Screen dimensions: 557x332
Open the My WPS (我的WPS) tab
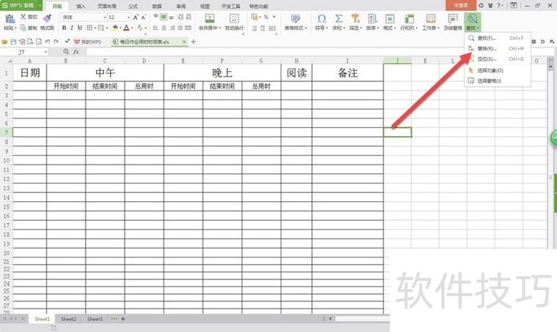click(x=87, y=42)
